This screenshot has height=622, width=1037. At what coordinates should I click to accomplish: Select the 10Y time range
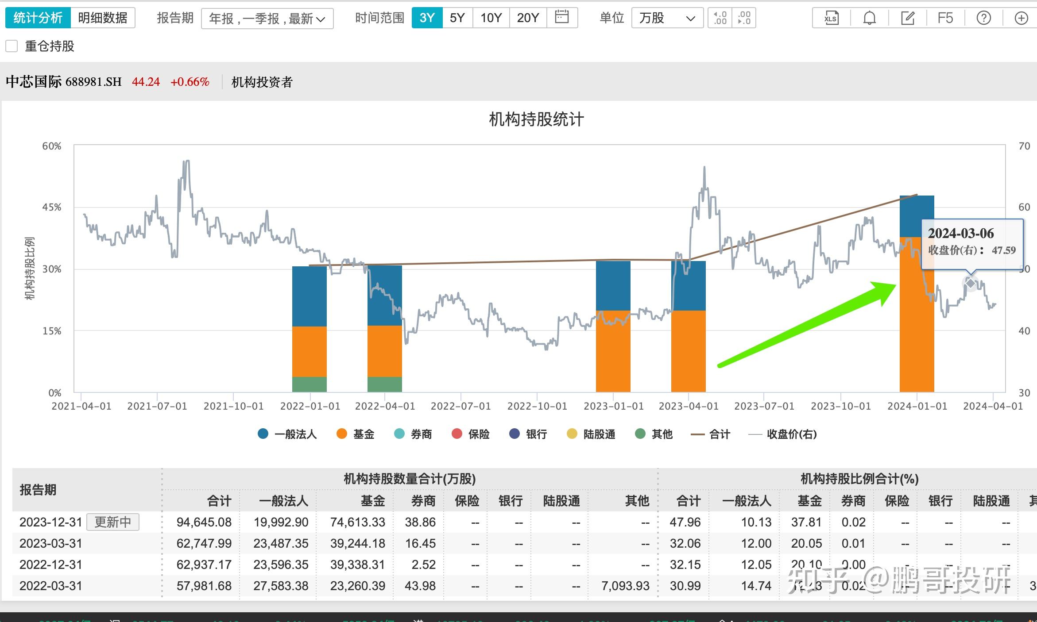(x=491, y=18)
